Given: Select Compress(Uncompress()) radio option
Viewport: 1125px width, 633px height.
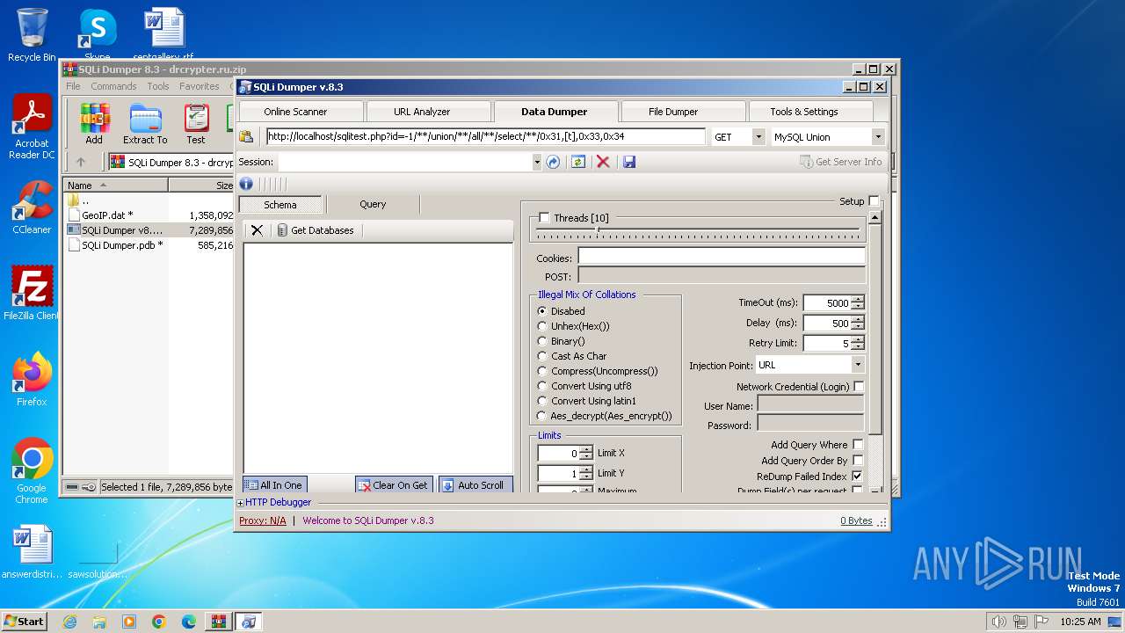Looking at the screenshot, I should pos(542,371).
